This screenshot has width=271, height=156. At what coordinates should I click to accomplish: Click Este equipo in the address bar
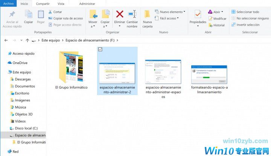coord(51,40)
